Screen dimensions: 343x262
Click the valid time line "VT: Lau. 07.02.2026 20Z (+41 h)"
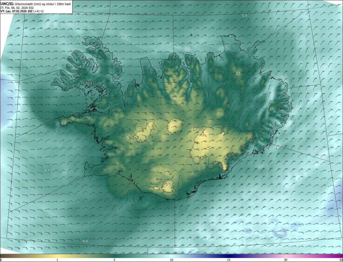click(x=22, y=11)
